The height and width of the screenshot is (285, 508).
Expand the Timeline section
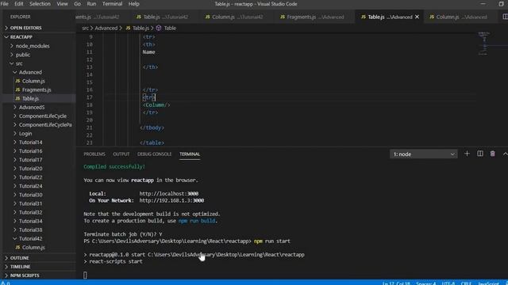click(x=38, y=266)
